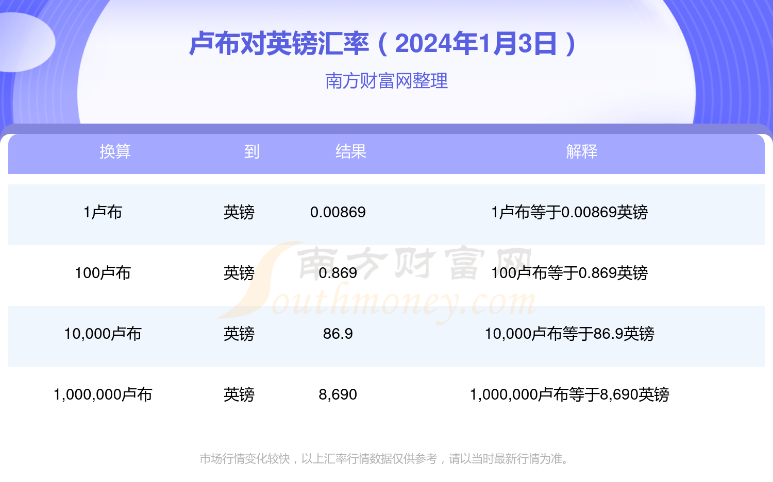Viewport: 773px width, 482px height.
Task: Select 英镑 in the 10,000卢布 row
Action: [239, 334]
